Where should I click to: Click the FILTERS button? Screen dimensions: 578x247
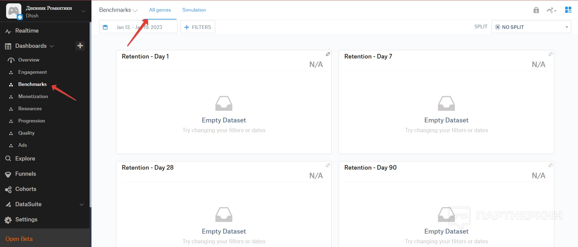(198, 27)
